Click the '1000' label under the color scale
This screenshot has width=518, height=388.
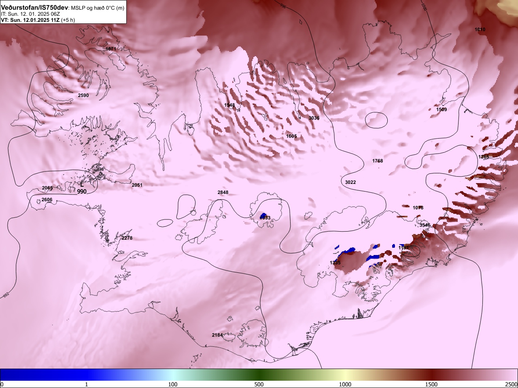[x=345, y=384]
